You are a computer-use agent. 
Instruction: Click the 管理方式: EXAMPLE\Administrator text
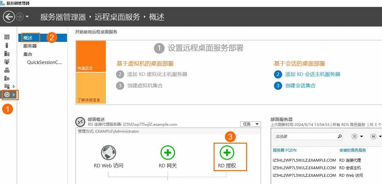click(x=108, y=131)
